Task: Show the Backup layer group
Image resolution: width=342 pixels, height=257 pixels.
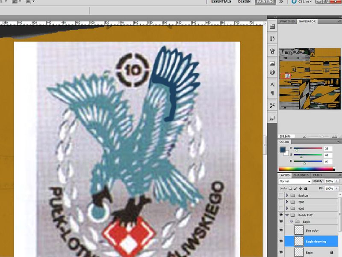Action: click(281, 195)
